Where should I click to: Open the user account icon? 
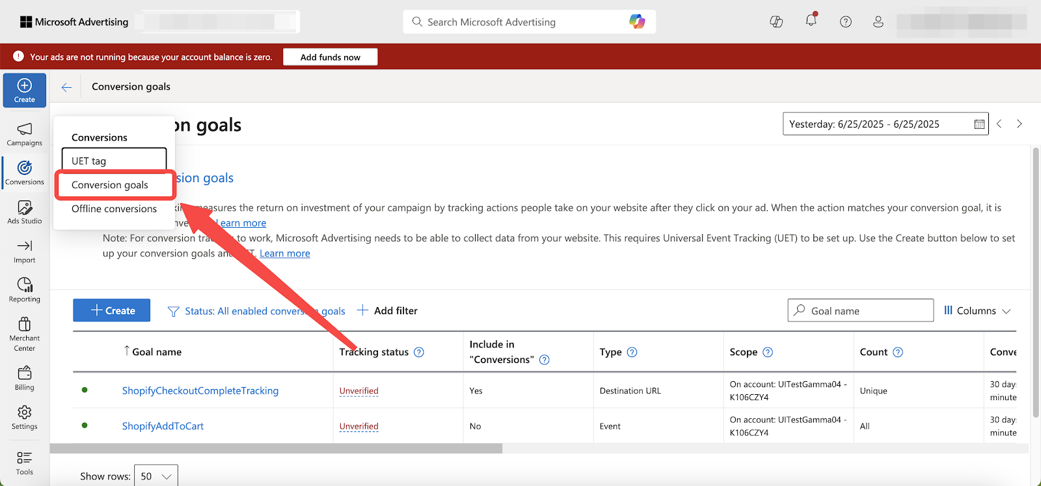(878, 21)
